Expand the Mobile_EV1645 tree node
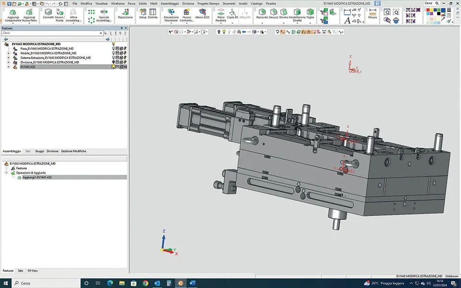This screenshot has height=288, width=461. point(8,53)
